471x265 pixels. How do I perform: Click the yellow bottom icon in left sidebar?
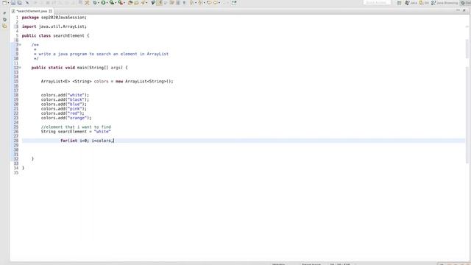tap(4, 26)
